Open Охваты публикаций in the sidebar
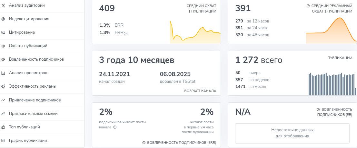The width and height of the screenshot is (357, 148). (x=42, y=46)
